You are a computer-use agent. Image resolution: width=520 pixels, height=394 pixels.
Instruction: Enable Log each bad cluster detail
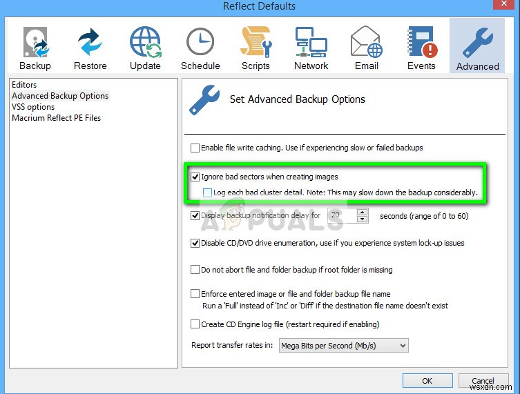[207, 193]
